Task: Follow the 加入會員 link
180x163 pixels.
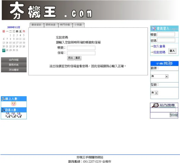Action: (x=159, y=46)
